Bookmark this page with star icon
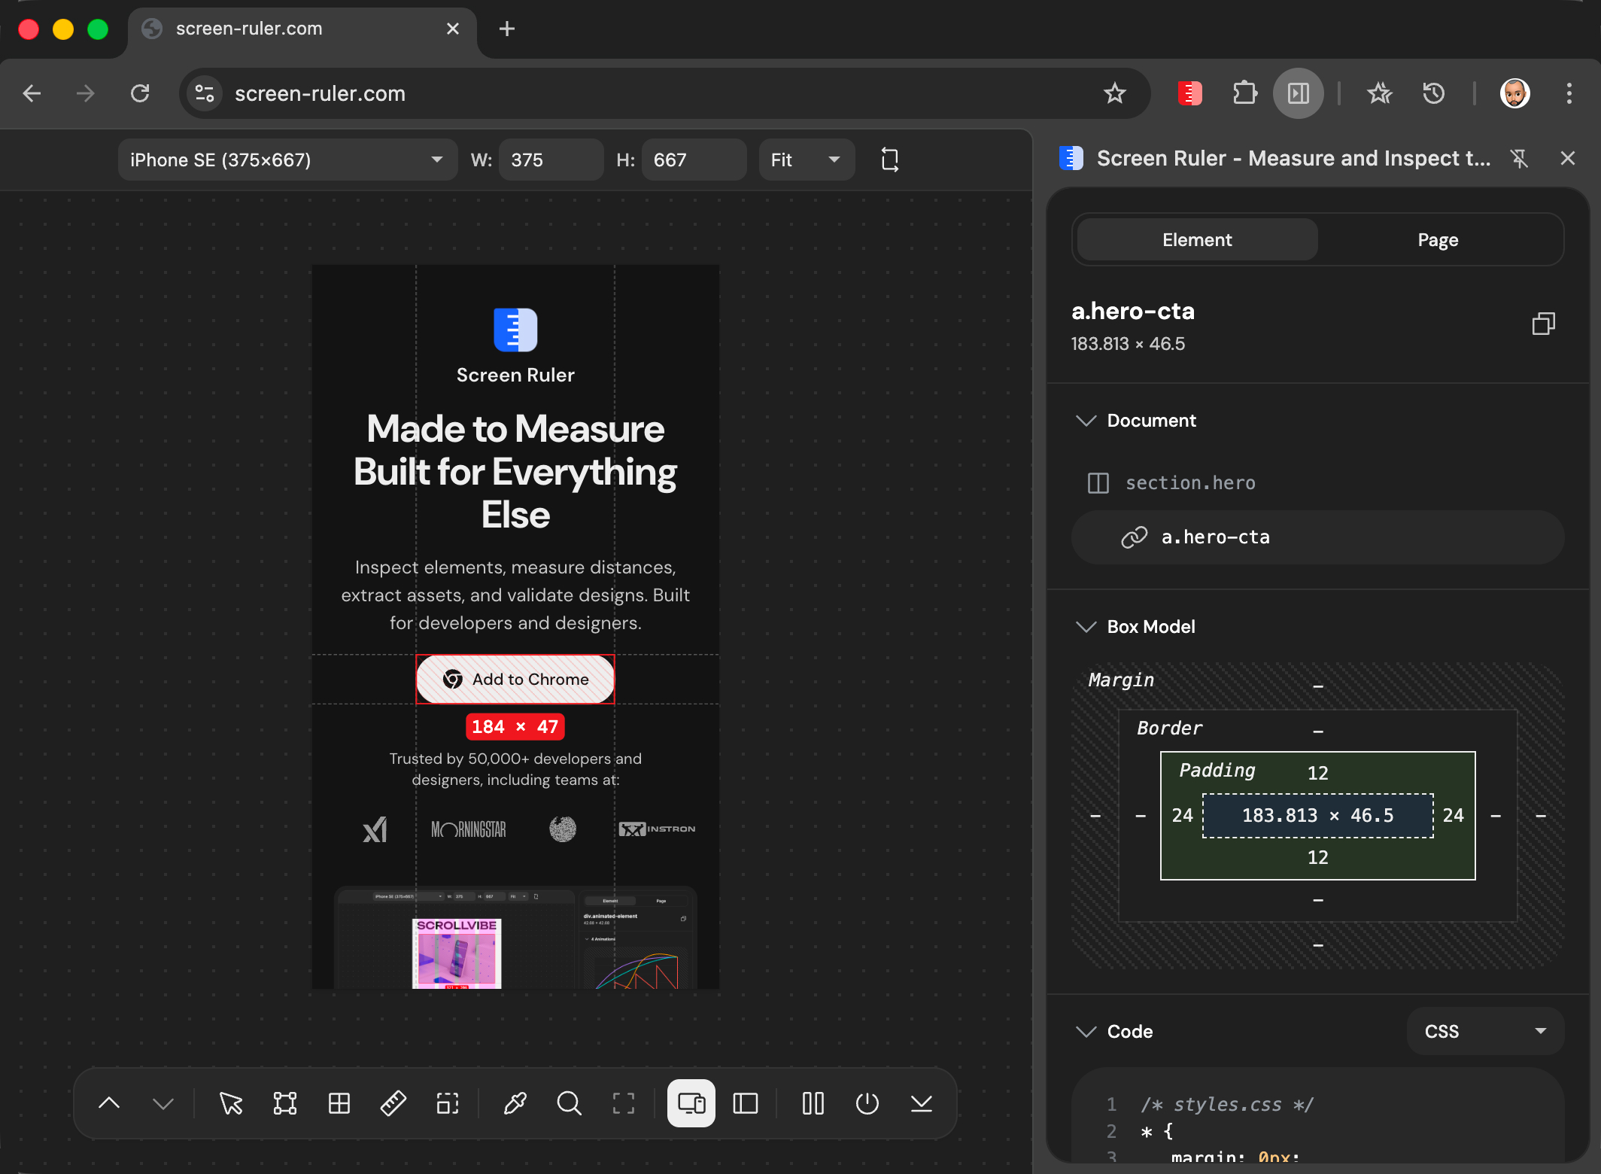1601x1174 pixels. pos(1114,93)
